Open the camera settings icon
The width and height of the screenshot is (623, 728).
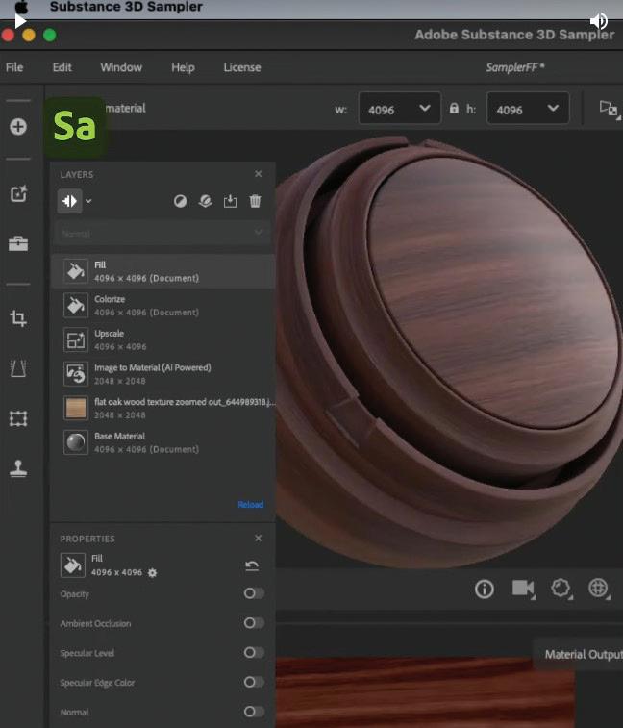(x=523, y=589)
